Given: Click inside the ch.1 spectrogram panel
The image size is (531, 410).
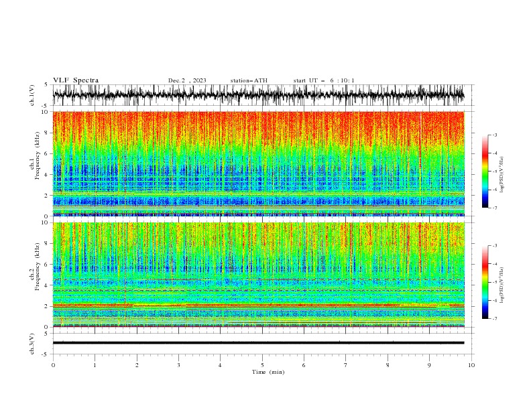Looking at the screenshot, I should pyautogui.click(x=258, y=163).
